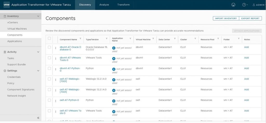Click the VMware logo icon
This screenshot has width=266, height=123.
pyautogui.click(x=6, y=5)
